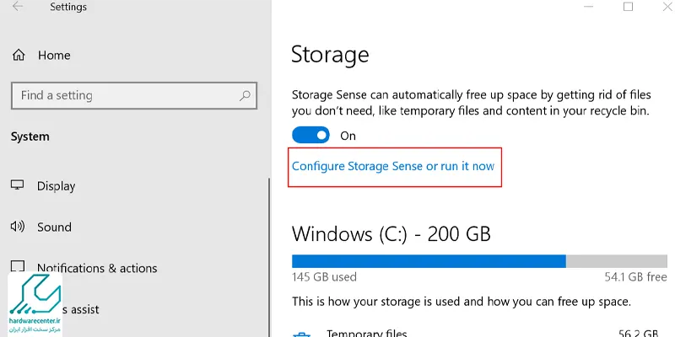Select the Display monitor icon
Viewport: 675px width, 337px height.
click(17, 185)
